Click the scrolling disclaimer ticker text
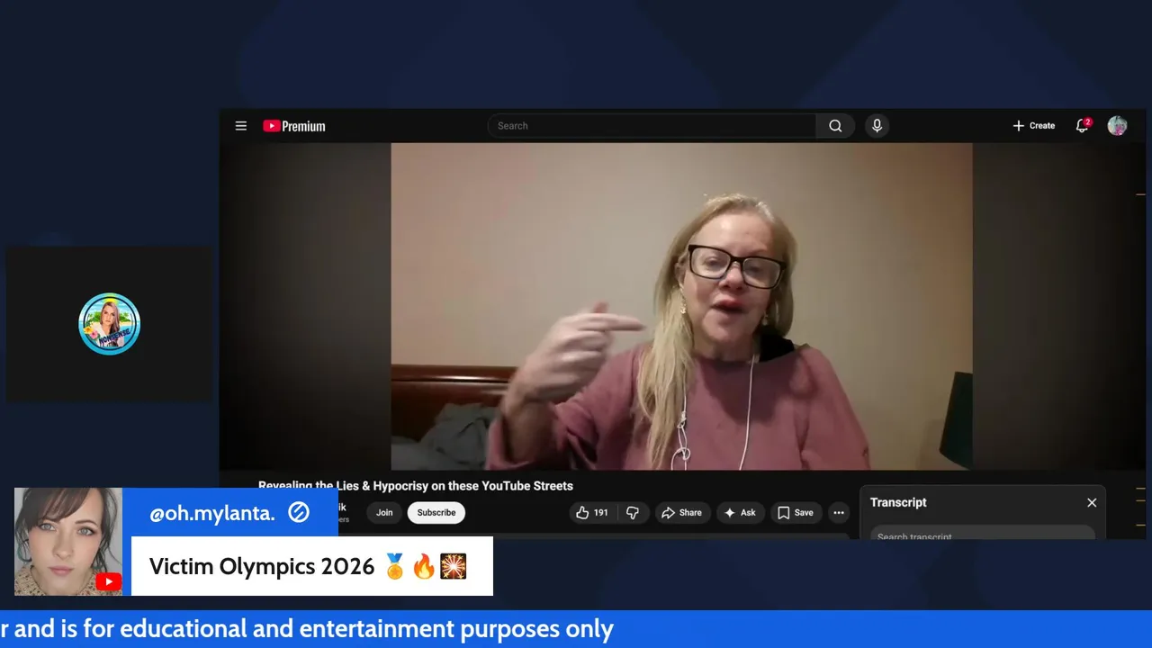 pos(307,629)
